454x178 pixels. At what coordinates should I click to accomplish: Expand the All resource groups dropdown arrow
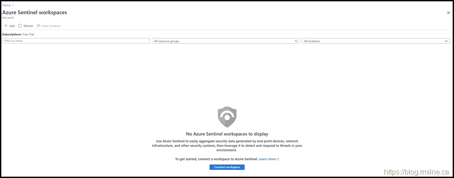(296, 41)
